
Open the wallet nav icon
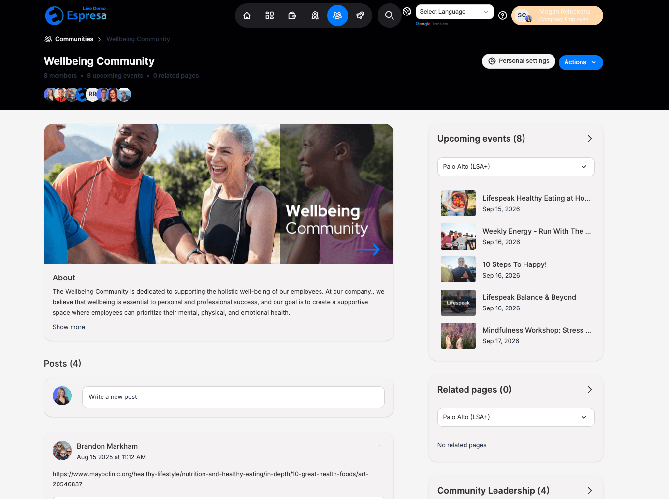(292, 15)
